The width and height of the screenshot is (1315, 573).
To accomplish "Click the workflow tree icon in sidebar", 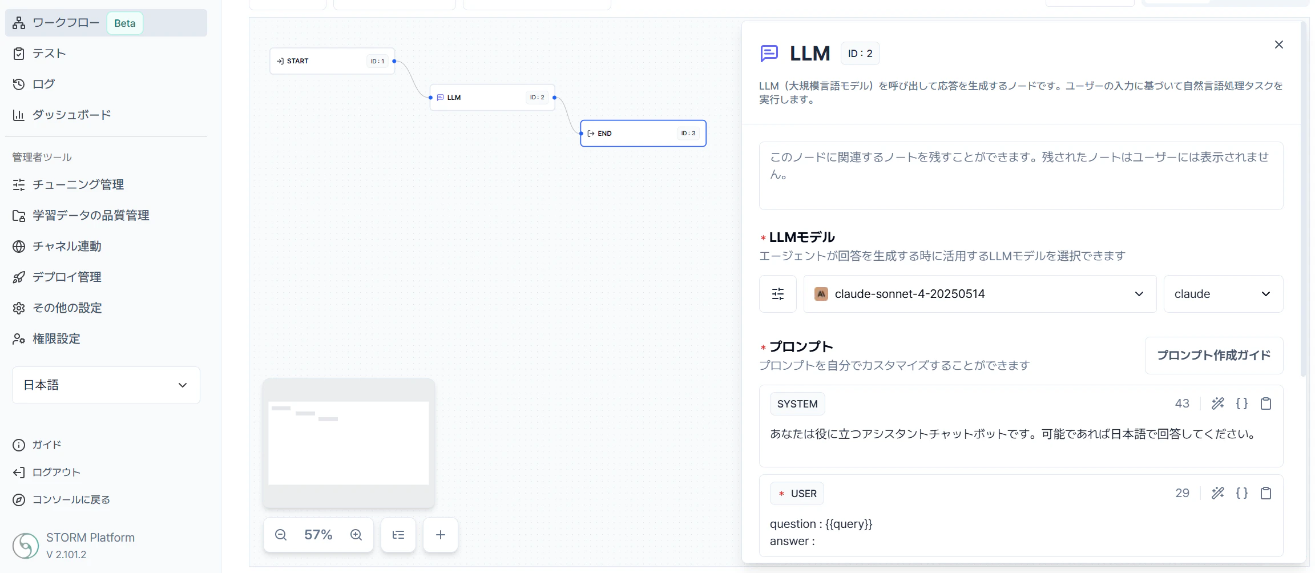I will pos(19,23).
